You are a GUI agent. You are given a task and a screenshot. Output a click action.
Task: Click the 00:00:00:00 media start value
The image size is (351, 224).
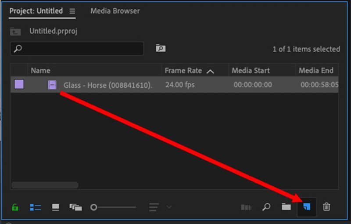coord(253,85)
